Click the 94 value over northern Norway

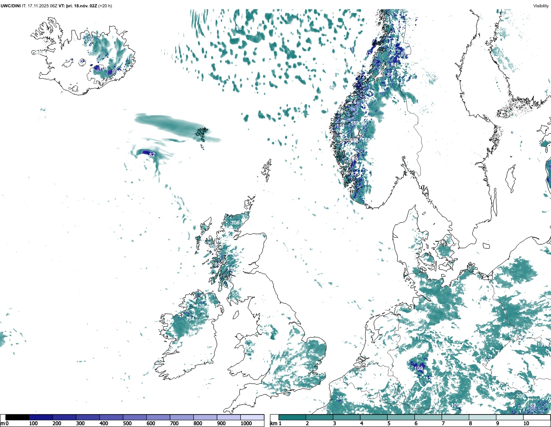393,65
